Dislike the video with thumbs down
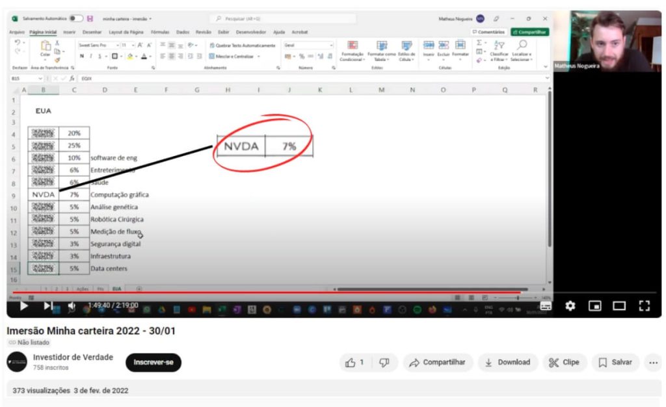The height and width of the screenshot is (407, 666). pos(384,362)
